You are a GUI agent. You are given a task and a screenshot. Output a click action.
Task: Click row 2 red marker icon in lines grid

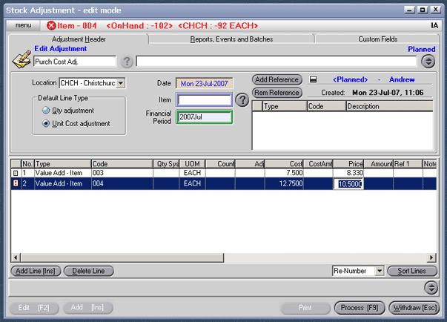(x=16, y=183)
